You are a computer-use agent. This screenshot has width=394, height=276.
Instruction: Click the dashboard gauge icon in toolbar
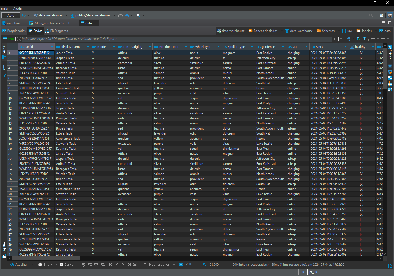121,15
